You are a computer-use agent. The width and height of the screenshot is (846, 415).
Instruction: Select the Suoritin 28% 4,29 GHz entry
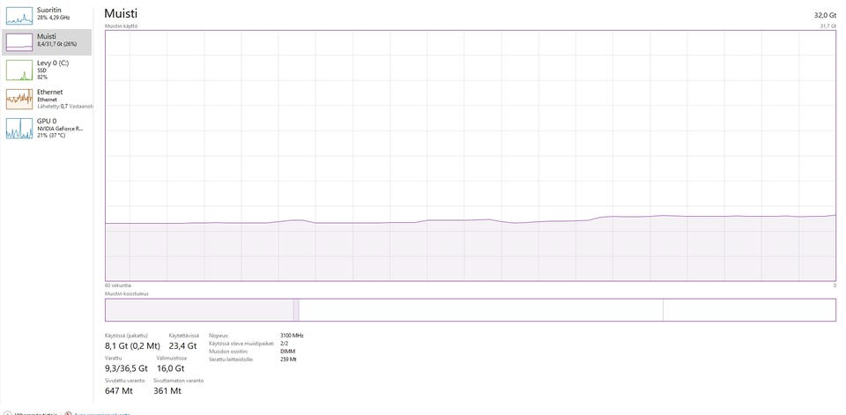click(47, 15)
